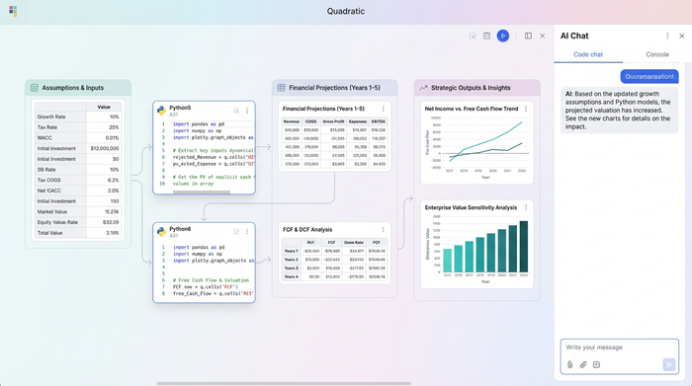Click line 1 import pandas in Python5
This screenshot has width=692, height=386.
199,124
